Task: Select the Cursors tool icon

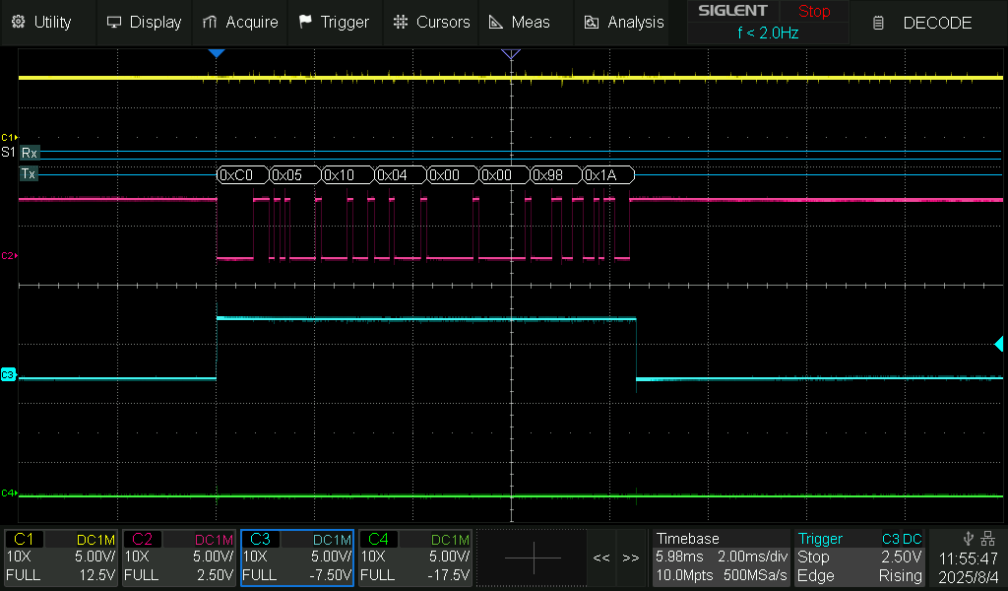Action: [x=430, y=22]
